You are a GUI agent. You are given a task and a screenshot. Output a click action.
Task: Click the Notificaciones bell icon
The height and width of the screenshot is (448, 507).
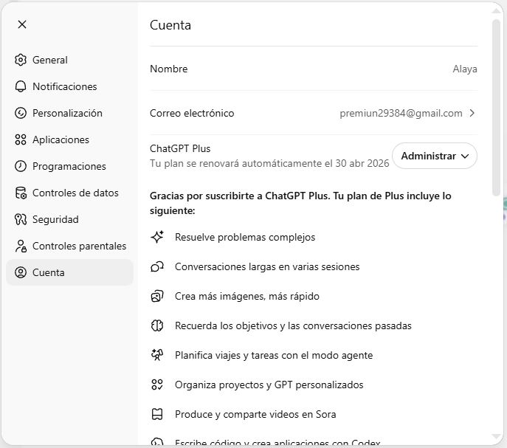click(x=21, y=86)
